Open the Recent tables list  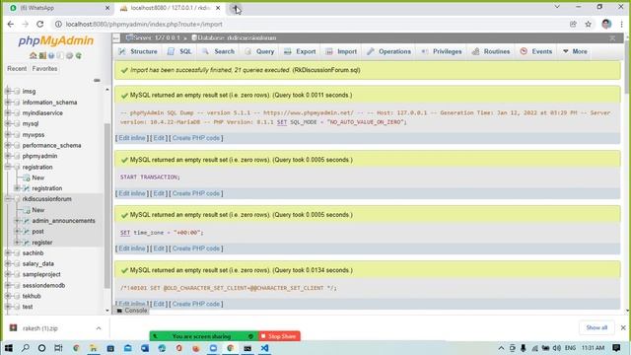[17, 69]
